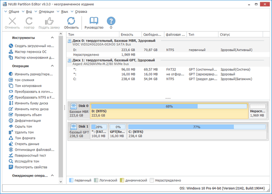Click Посмотреть свойства link
272x194 pixels.
click(30, 167)
